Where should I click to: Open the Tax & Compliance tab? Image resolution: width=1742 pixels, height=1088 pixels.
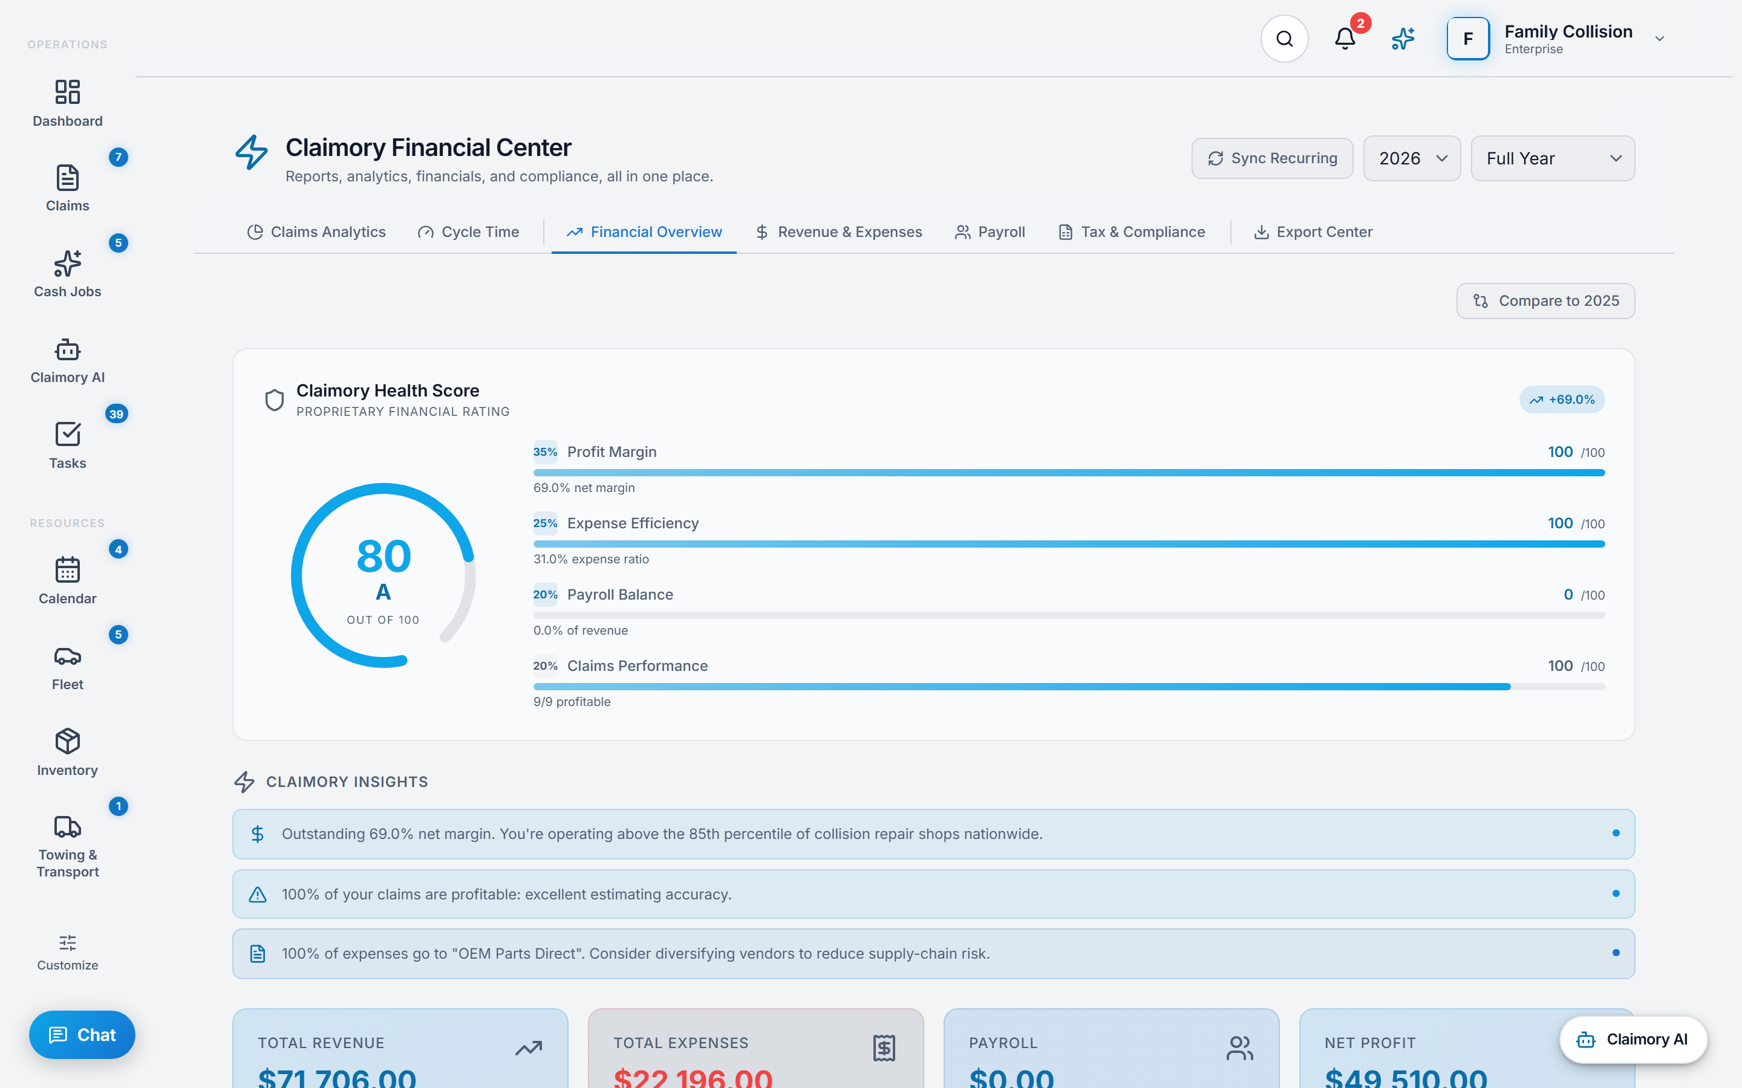(1131, 233)
